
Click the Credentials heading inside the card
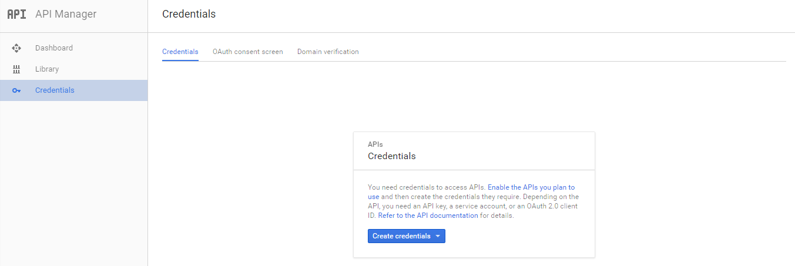pyautogui.click(x=391, y=156)
